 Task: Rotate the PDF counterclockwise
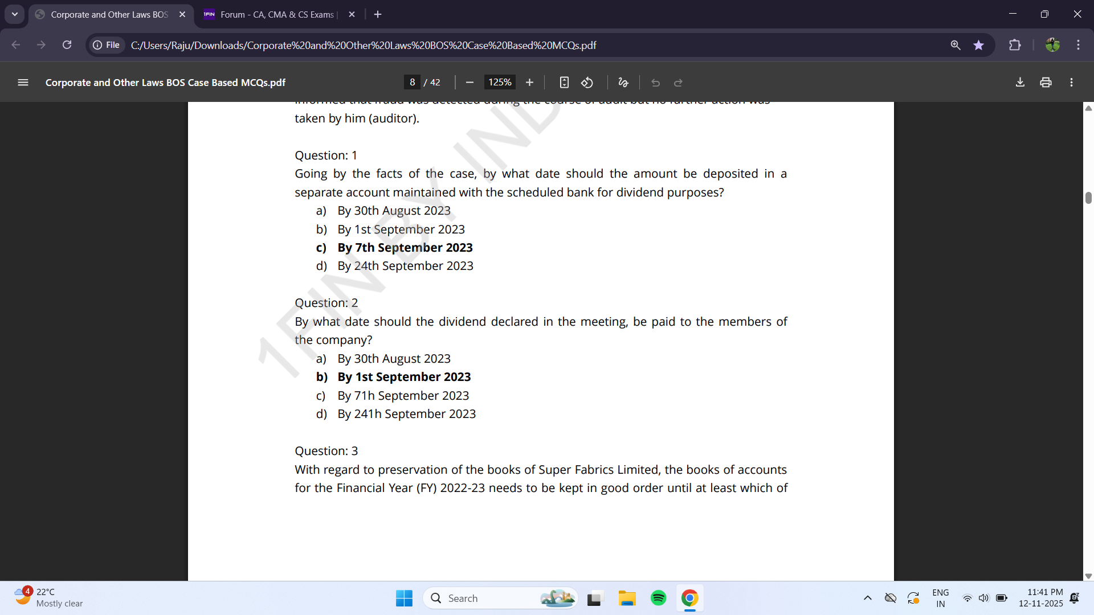click(587, 83)
